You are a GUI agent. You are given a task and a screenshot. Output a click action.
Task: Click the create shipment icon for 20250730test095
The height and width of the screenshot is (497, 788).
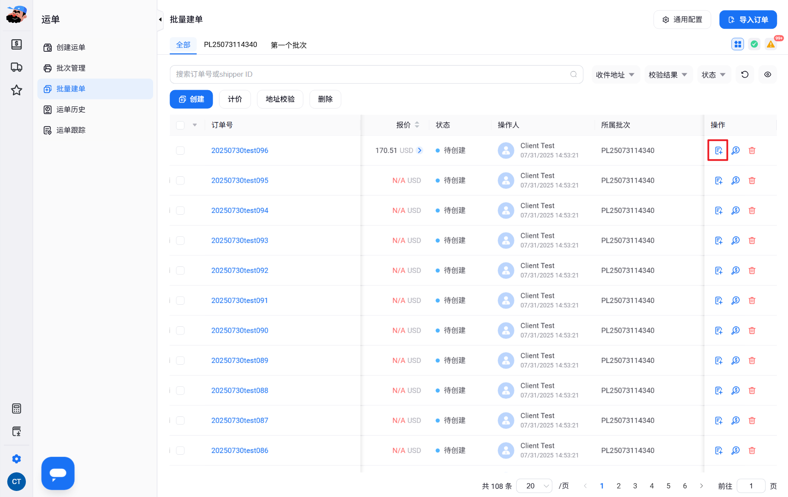point(718,181)
